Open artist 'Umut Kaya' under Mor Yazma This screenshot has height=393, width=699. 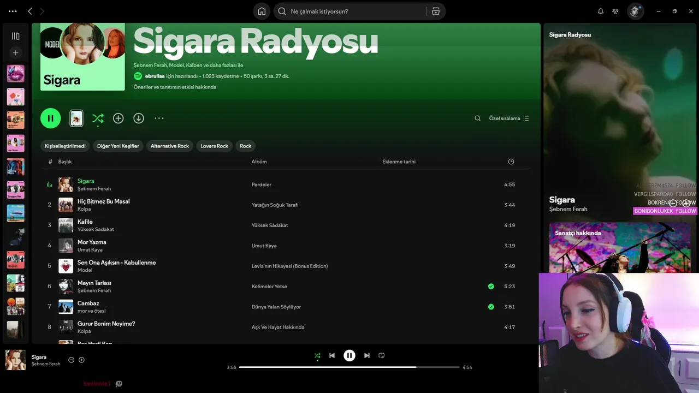click(x=90, y=249)
